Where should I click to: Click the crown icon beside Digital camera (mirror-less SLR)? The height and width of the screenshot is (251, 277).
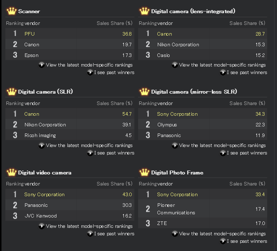(144, 91)
